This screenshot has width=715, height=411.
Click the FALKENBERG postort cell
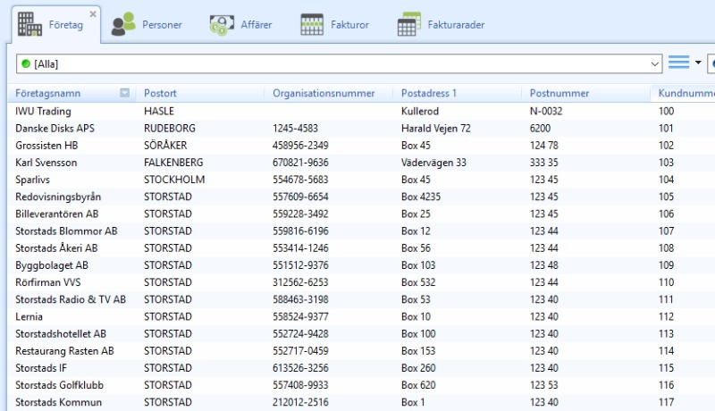pyautogui.click(x=173, y=163)
